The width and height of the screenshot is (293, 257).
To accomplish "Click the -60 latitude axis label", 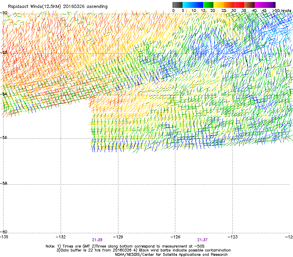I will point(4,232).
